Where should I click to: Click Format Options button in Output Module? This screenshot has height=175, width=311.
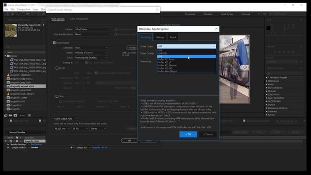click(x=132, y=48)
